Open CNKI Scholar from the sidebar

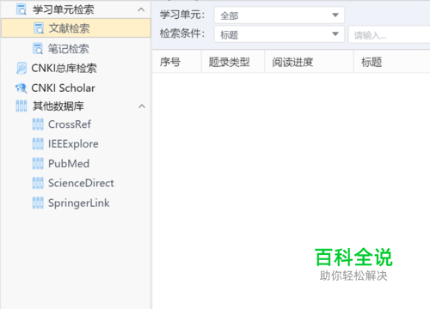63,88
